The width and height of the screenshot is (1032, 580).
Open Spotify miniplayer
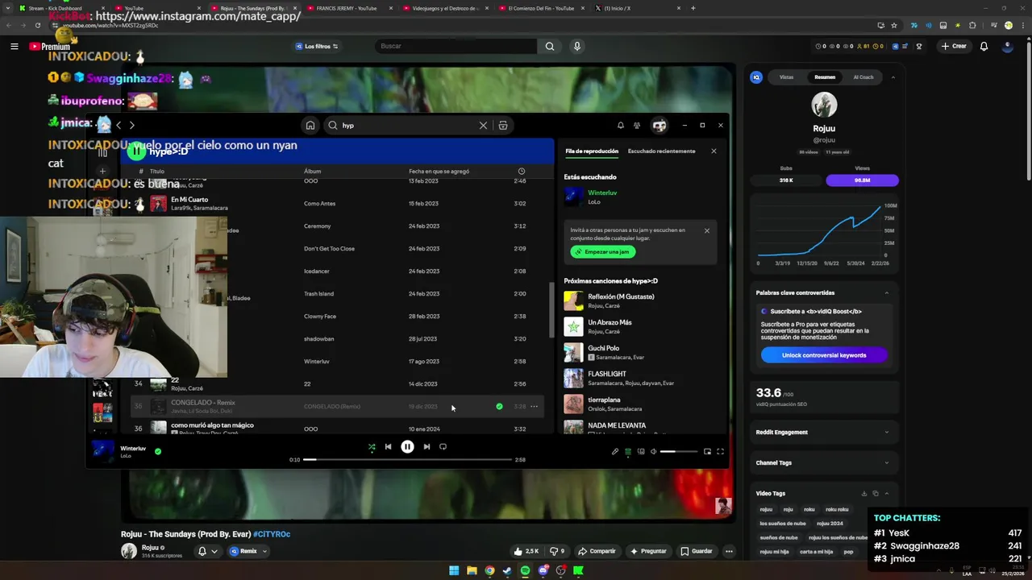707,452
